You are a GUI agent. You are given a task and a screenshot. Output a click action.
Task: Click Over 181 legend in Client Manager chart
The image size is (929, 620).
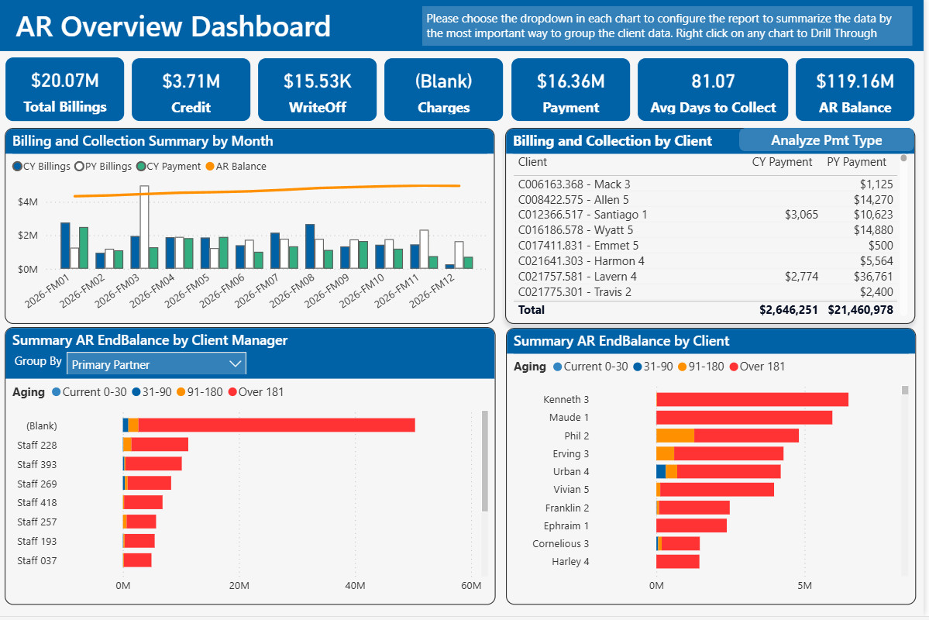pos(256,392)
